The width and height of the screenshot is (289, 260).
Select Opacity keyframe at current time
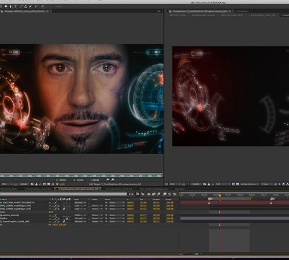(220, 212)
